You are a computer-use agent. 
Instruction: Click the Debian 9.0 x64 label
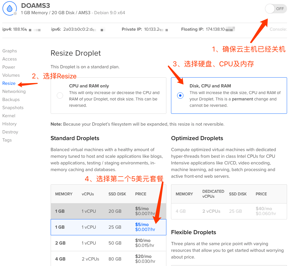click(109, 12)
